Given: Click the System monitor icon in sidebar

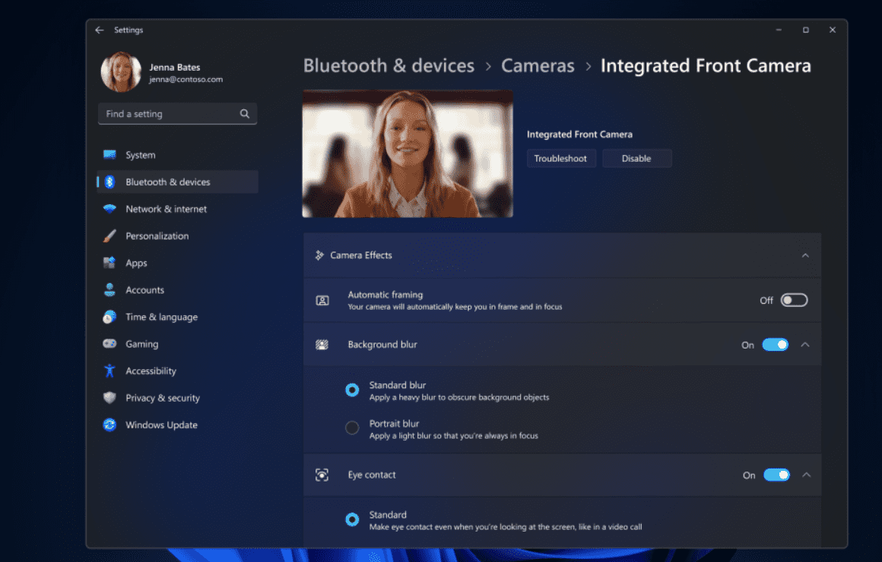Looking at the screenshot, I should 109,155.
